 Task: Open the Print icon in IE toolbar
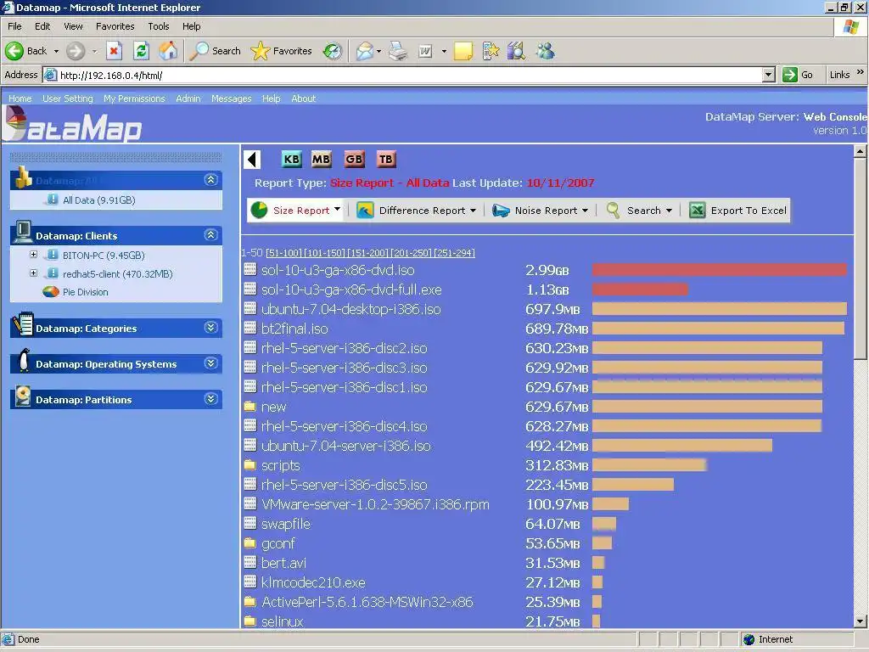(x=398, y=51)
